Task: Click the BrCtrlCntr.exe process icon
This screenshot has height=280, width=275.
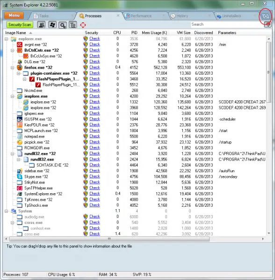Action: click(x=20, y=50)
